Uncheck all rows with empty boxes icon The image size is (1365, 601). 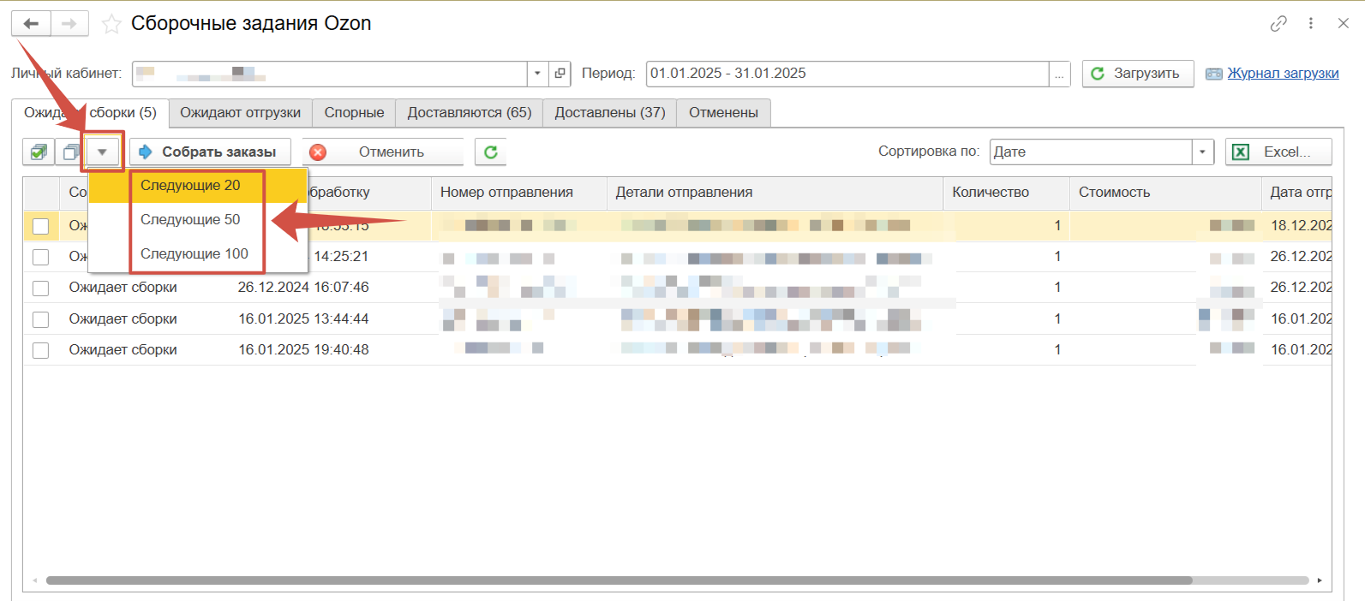click(70, 152)
